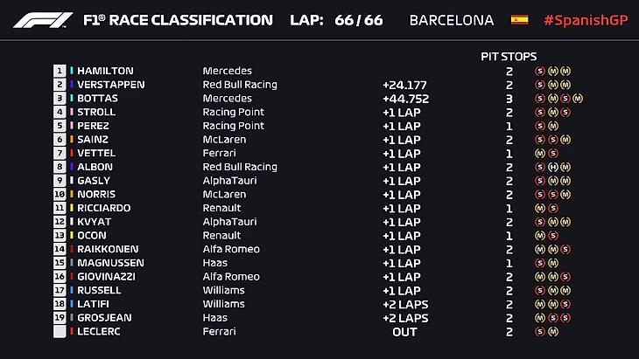Click the lap counter 66 / 66
Viewport: 639px width, 359px height.
click(358, 20)
